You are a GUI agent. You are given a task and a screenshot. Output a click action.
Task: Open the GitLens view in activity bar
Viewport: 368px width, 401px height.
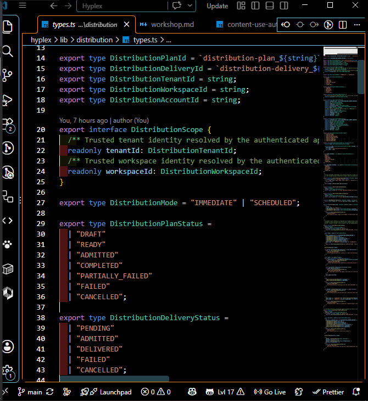8,148
